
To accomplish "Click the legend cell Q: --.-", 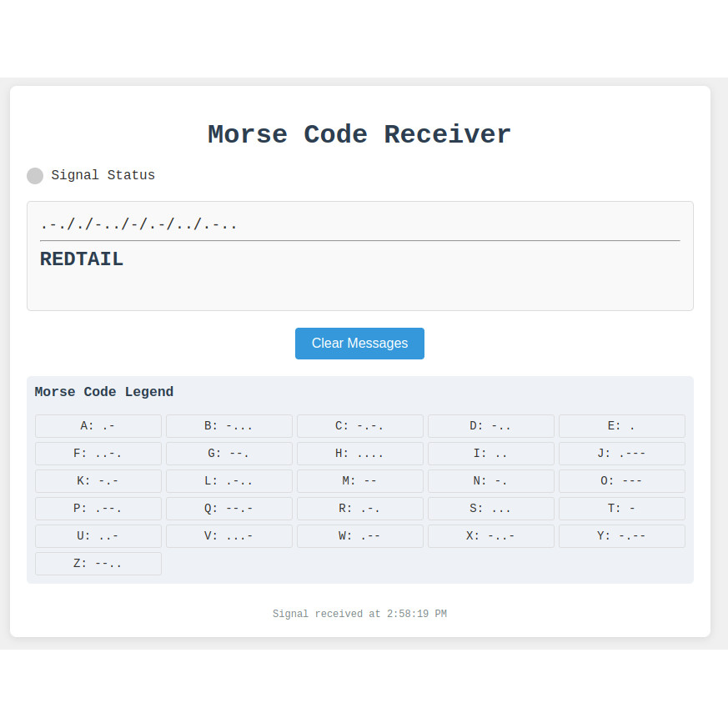I will click(x=229, y=509).
